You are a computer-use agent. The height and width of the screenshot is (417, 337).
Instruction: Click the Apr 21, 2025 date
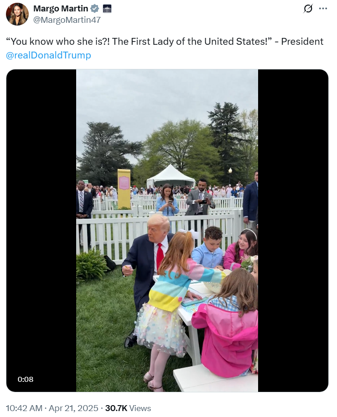tap(73, 408)
